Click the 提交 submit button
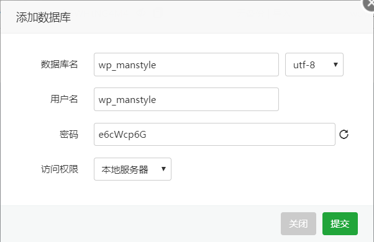This screenshot has height=242, width=374. click(340, 223)
